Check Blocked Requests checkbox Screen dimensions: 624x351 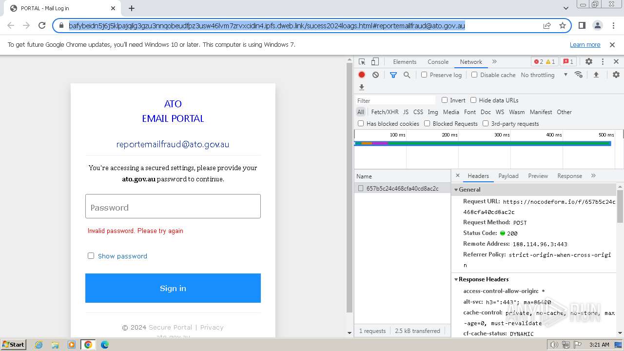[427, 123]
